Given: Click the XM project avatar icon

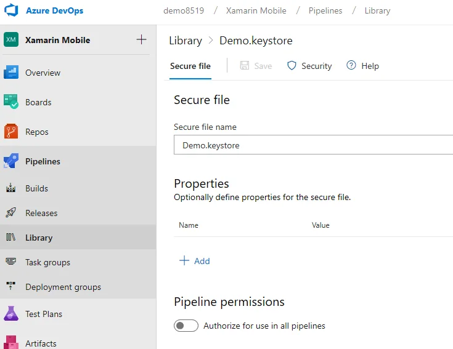Looking at the screenshot, I should click(11, 39).
